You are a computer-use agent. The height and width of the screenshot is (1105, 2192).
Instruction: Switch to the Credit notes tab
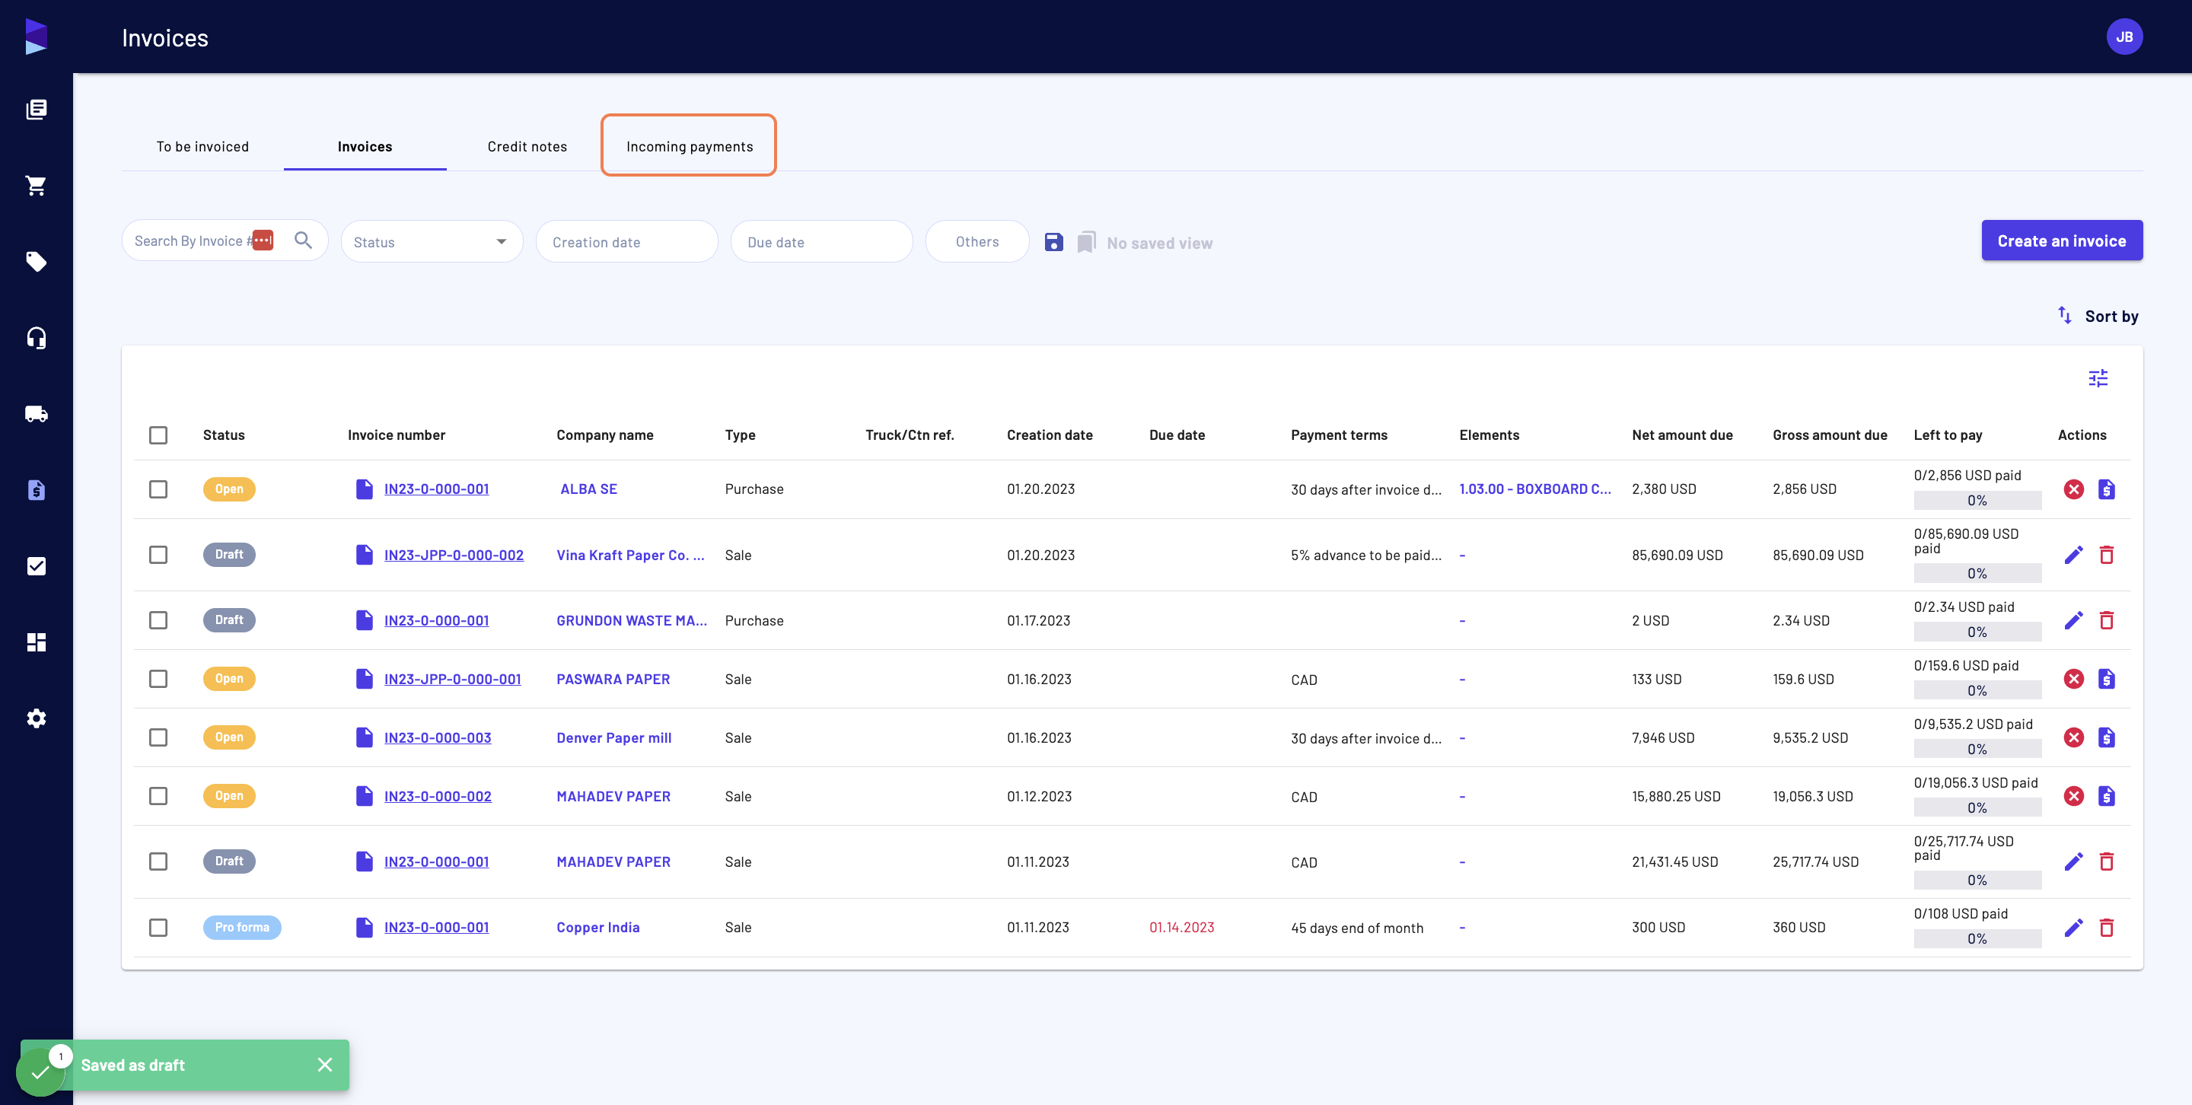(527, 146)
